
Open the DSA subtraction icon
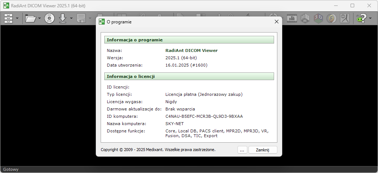pos(344,18)
